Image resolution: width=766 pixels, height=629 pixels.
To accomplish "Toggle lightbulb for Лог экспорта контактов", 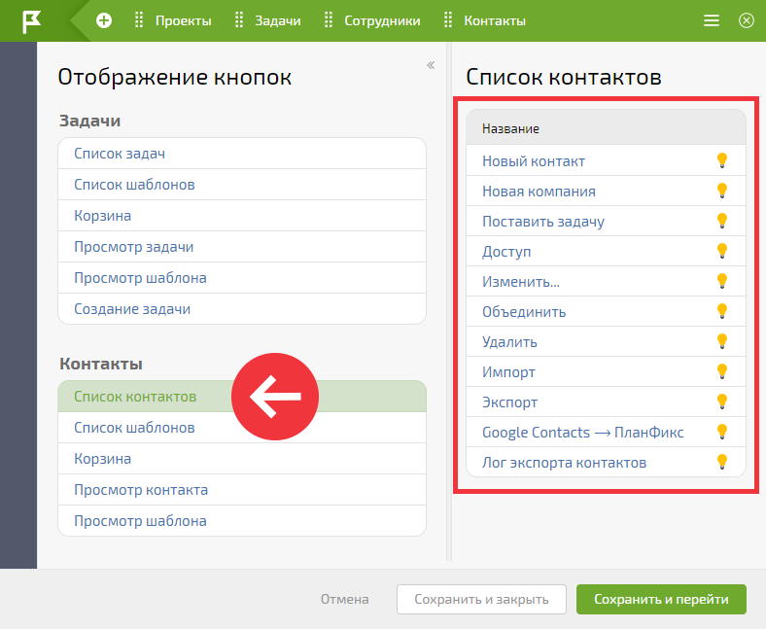I will pos(722,463).
